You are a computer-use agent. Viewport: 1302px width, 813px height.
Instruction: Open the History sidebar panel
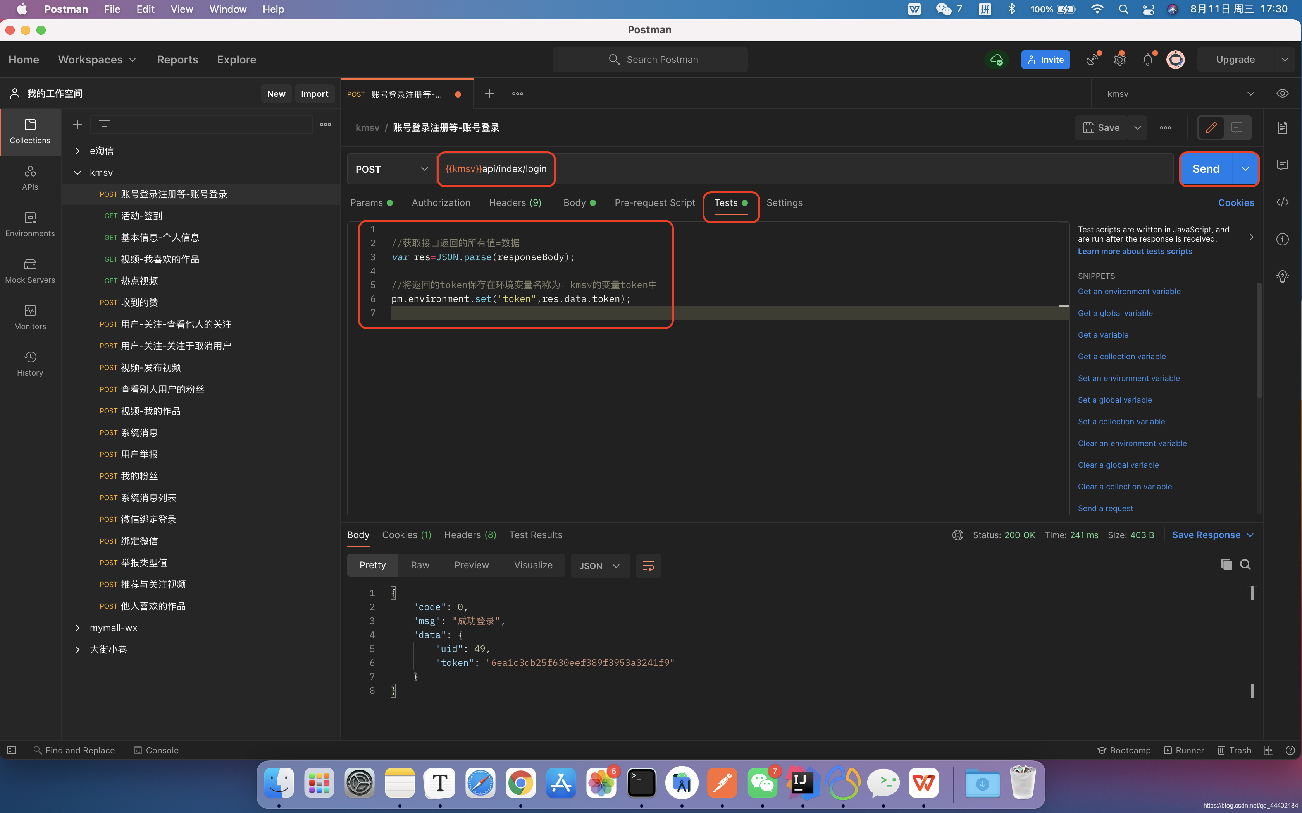30,364
